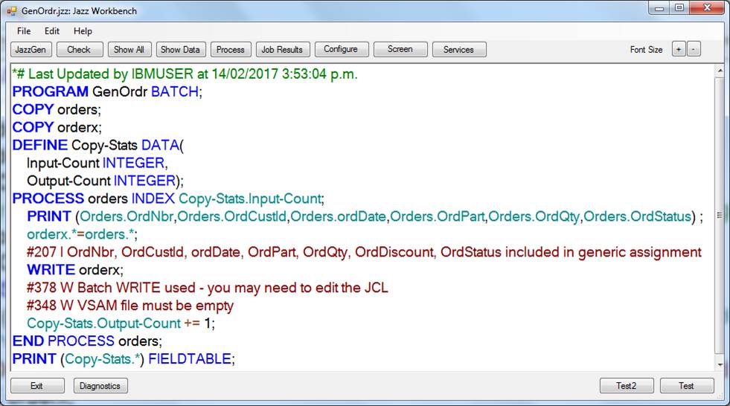Open the File menu
Viewport: 730px width, 406px height.
(24, 31)
